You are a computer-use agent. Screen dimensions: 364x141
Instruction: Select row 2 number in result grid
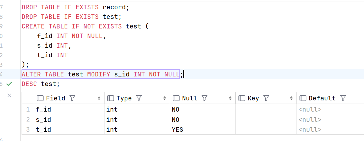click(x=28, y=120)
